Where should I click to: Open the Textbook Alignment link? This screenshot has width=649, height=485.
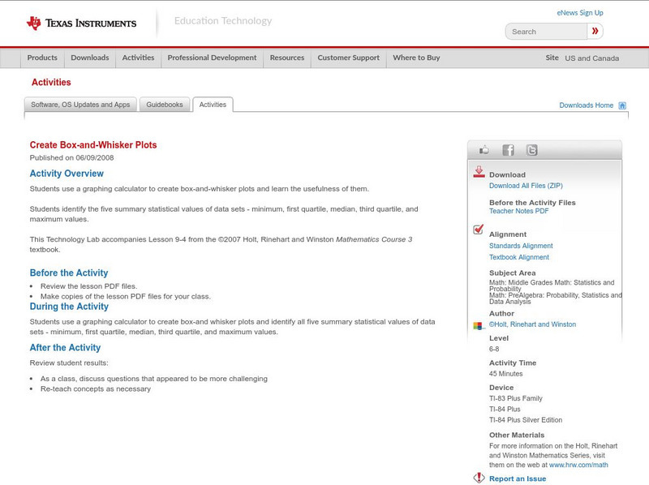[x=519, y=257]
